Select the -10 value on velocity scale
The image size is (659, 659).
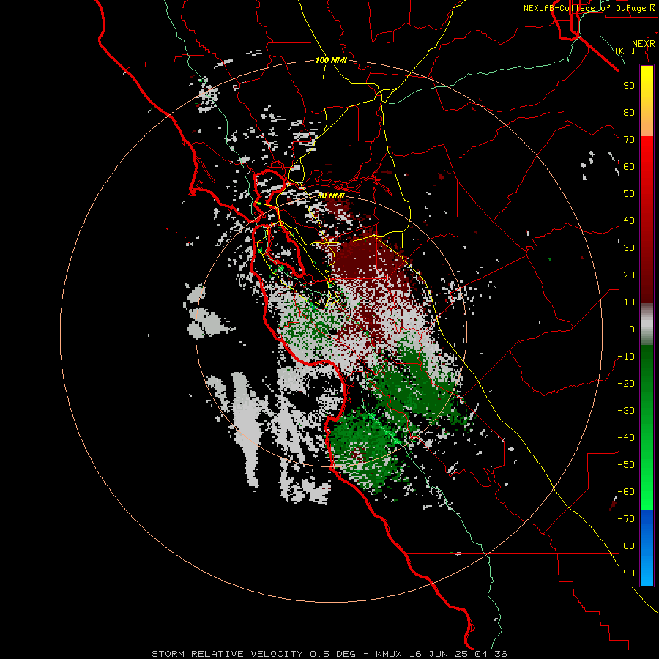coord(626,357)
